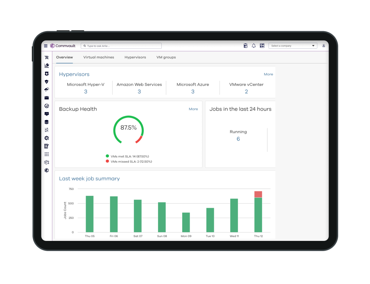Screen dimensions: 370x284
Task: Click the gear settings sidebar icon
Action: [x=47, y=138]
